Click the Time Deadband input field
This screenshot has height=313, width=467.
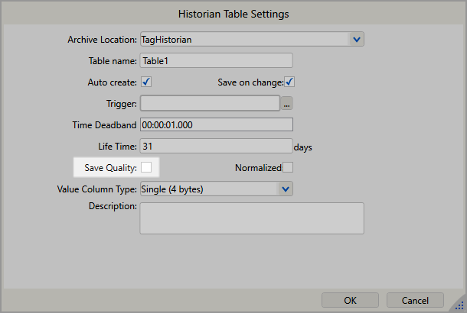(x=216, y=124)
